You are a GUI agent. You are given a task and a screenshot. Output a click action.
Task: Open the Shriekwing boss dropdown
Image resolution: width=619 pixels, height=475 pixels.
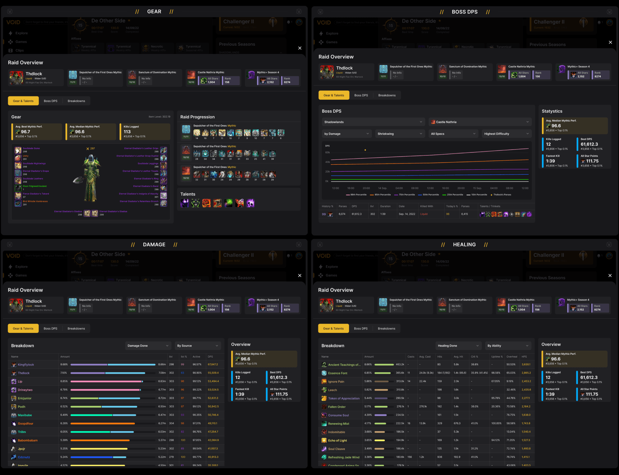point(400,134)
